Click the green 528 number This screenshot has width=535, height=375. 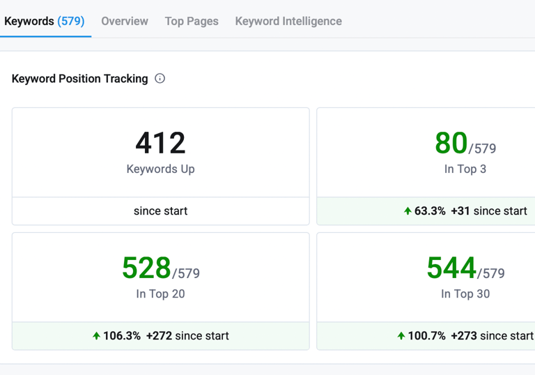point(146,268)
